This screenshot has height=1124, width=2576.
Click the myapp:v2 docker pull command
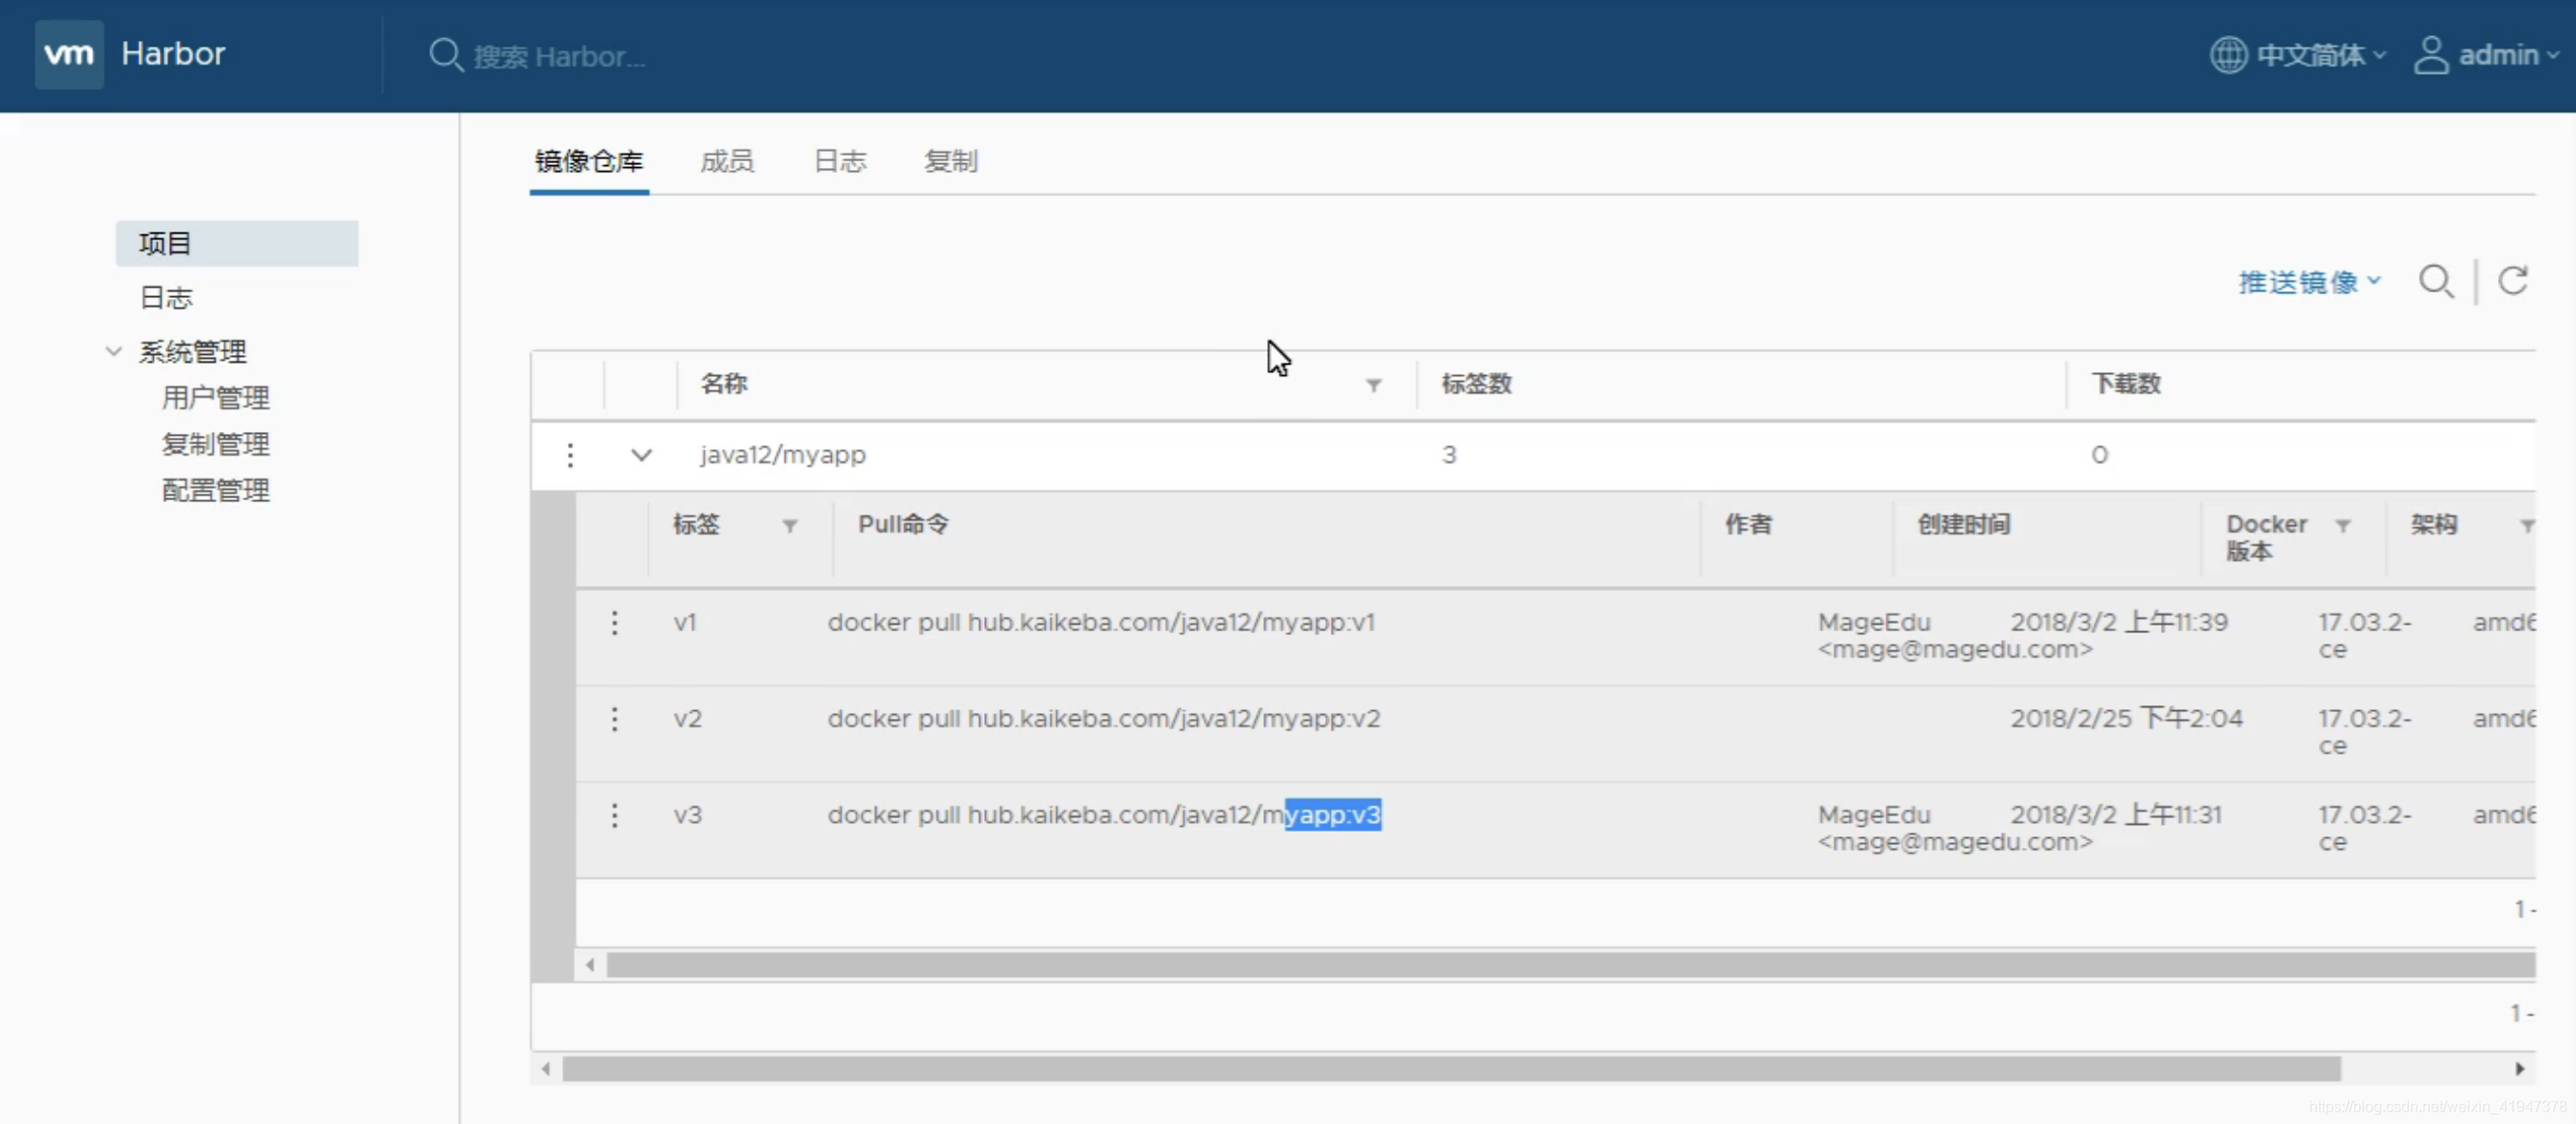point(1104,720)
